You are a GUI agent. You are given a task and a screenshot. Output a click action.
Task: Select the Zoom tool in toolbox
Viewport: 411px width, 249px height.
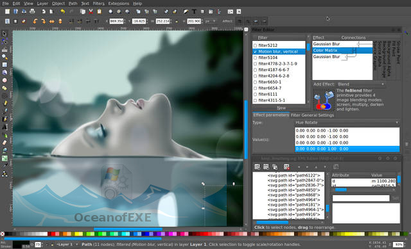tap(4, 57)
